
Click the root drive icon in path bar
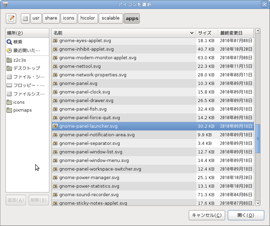(25, 18)
